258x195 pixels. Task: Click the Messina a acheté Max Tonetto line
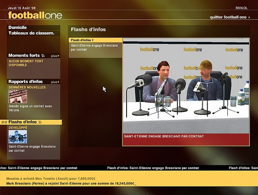pyautogui.click(x=51, y=178)
